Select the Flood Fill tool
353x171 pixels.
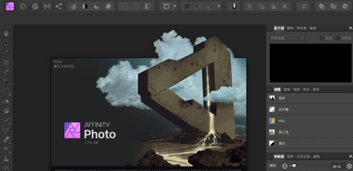(x=6, y=101)
